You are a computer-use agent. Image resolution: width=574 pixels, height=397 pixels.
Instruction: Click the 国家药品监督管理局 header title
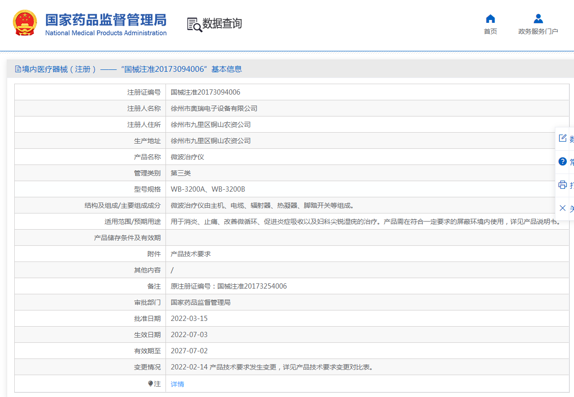(106, 20)
